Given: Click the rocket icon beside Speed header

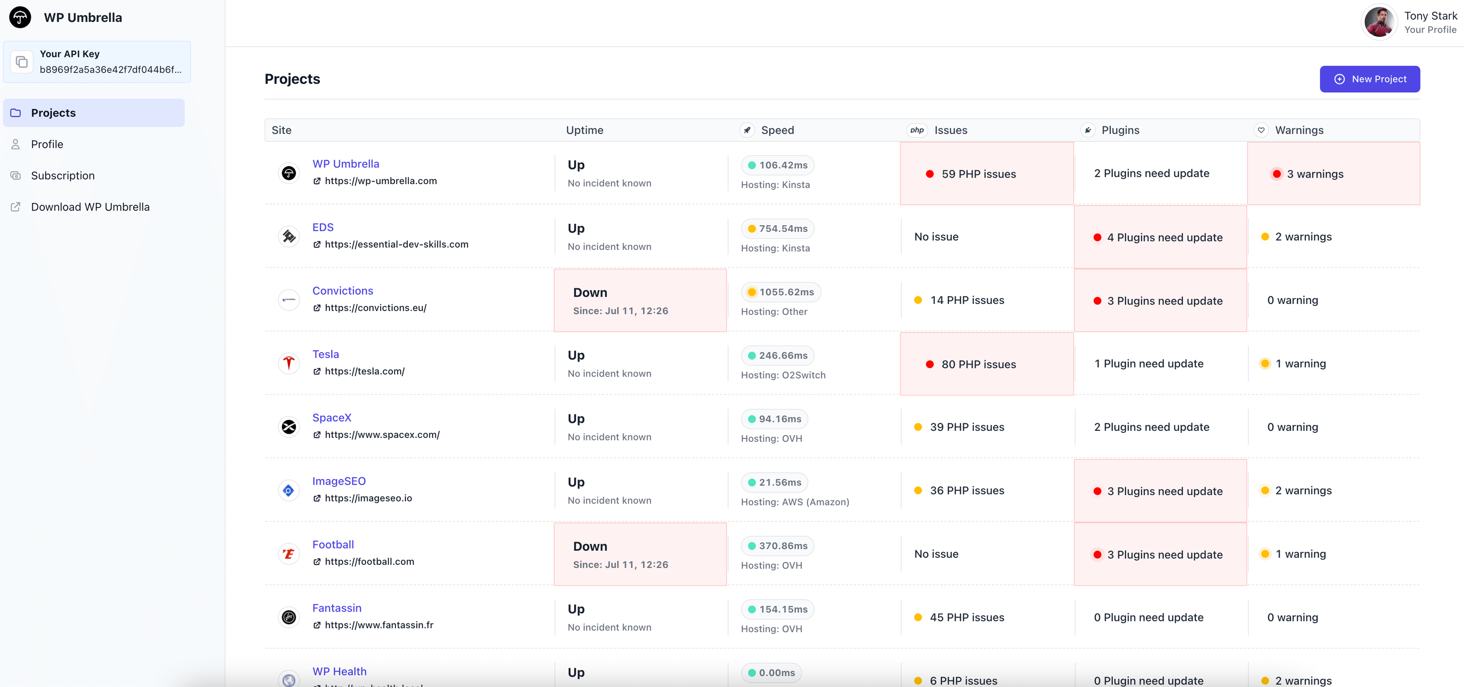Looking at the screenshot, I should point(747,130).
